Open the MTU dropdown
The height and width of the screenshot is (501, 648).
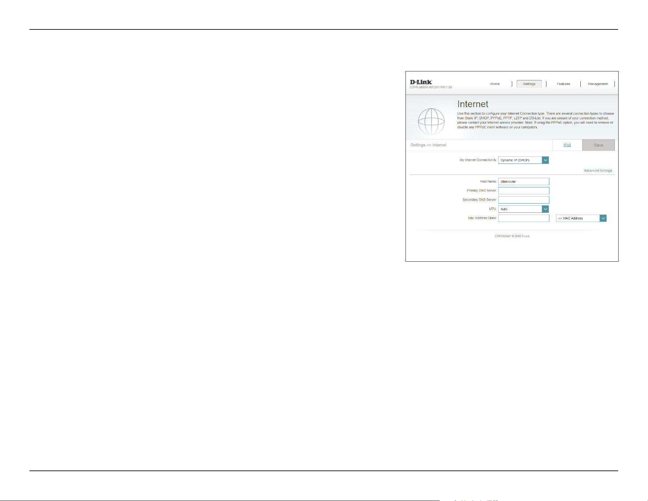point(523,209)
